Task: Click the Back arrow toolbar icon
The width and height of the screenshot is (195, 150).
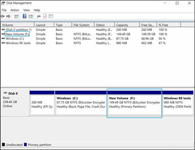Action: point(3,16)
